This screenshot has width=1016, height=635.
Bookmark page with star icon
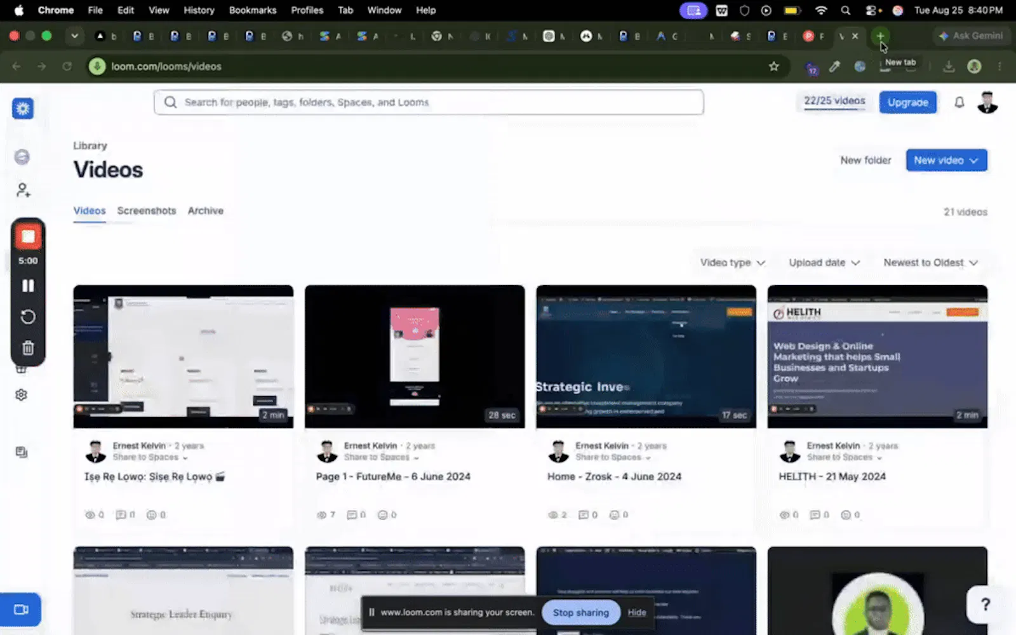[773, 66]
